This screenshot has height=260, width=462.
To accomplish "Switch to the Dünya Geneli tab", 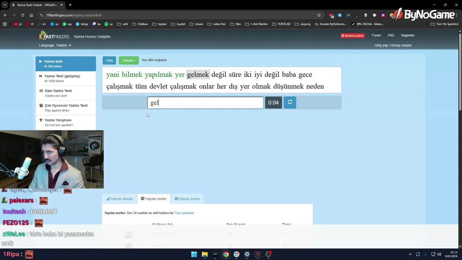I will 187,199.
